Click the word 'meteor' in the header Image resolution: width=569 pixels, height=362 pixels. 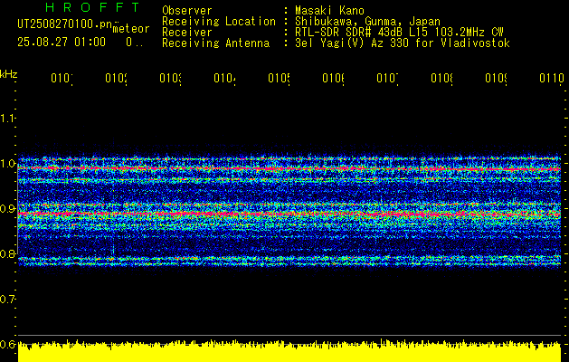pyautogui.click(x=131, y=29)
